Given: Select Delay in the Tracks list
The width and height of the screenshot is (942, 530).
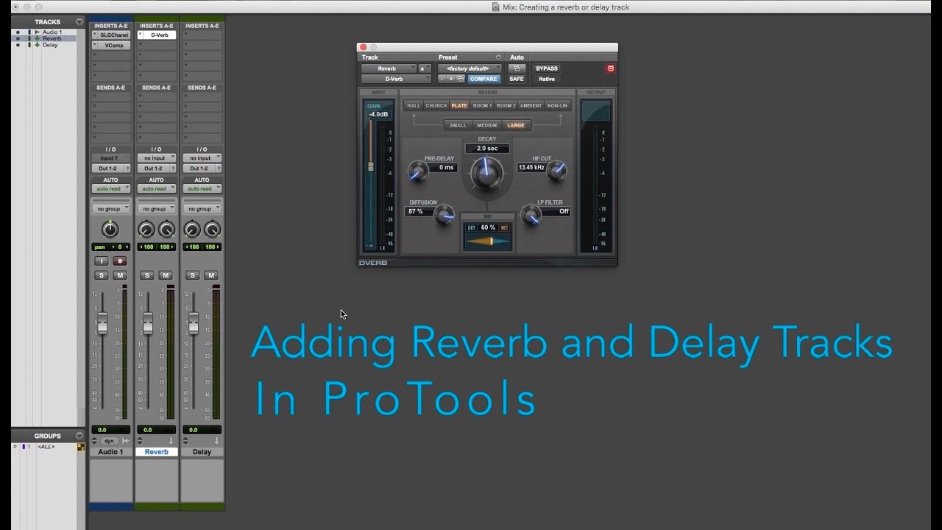Looking at the screenshot, I should (49, 45).
